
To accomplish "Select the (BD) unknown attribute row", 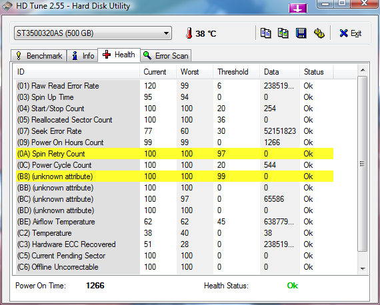I will (175, 210).
